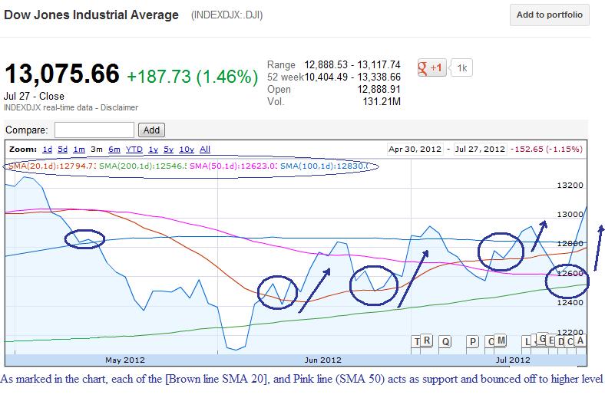Set chart zoom to 5y
Image resolution: width=605 pixels, height=398 pixels.
(169, 150)
